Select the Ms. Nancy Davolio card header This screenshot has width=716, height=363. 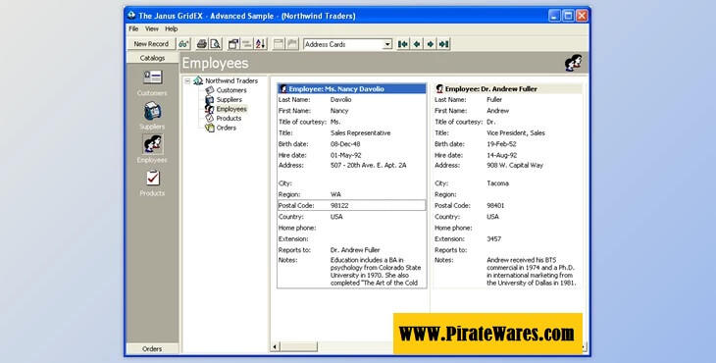point(351,89)
